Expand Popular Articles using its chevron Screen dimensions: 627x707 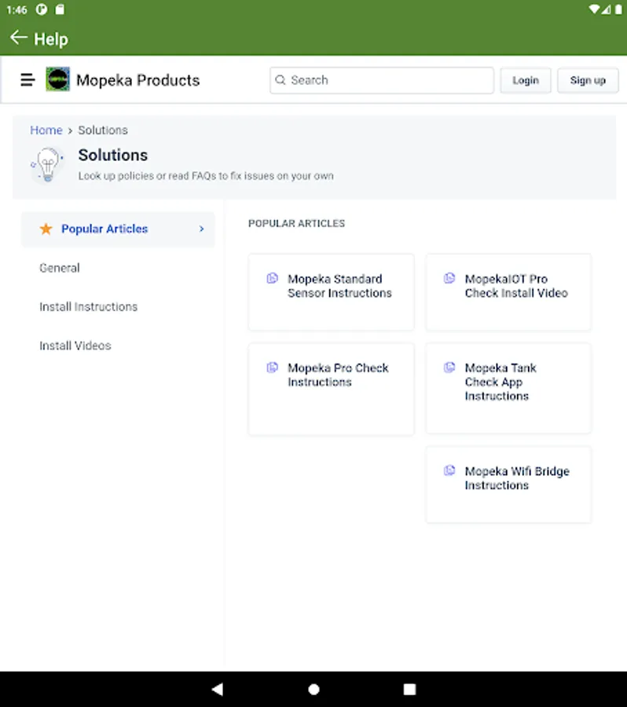(201, 229)
